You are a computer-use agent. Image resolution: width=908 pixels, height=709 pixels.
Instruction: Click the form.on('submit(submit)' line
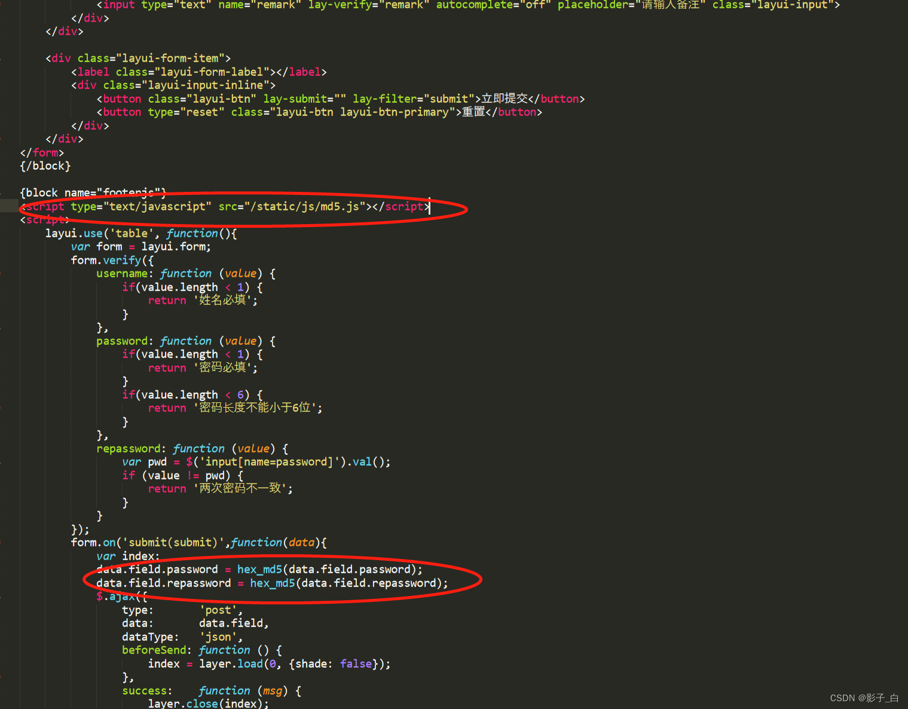(199, 542)
